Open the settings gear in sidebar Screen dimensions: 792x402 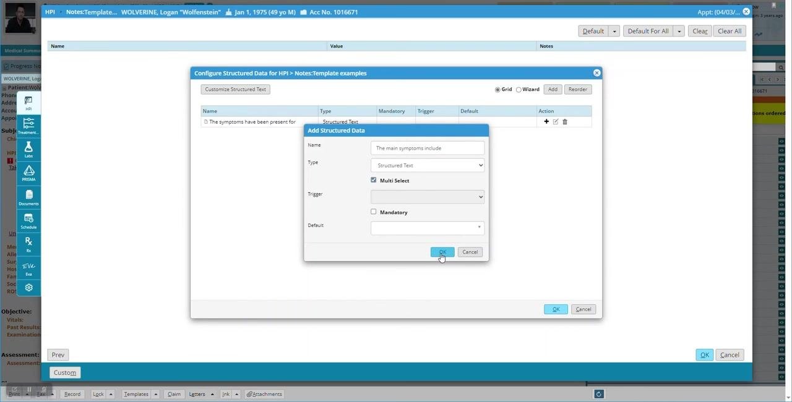(x=28, y=288)
